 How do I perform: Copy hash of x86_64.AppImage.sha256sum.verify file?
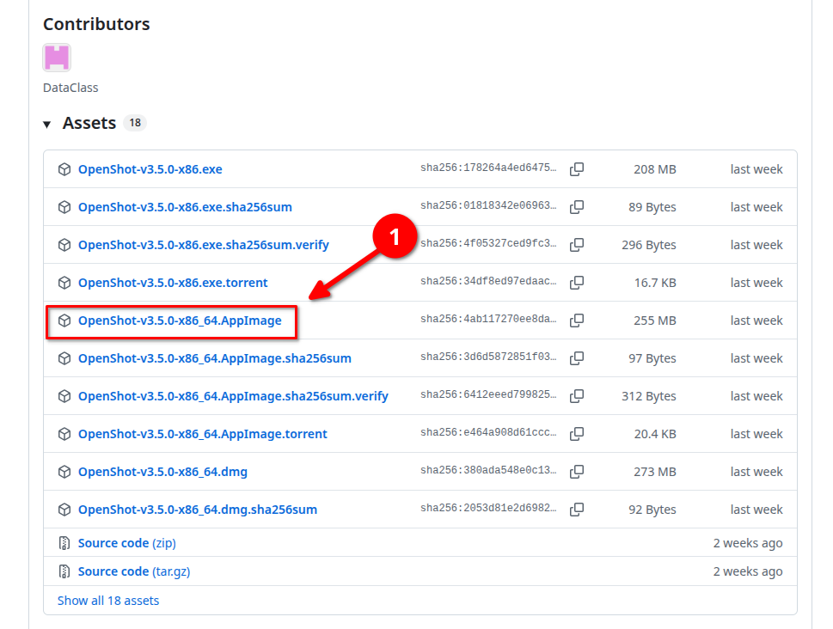click(577, 396)
